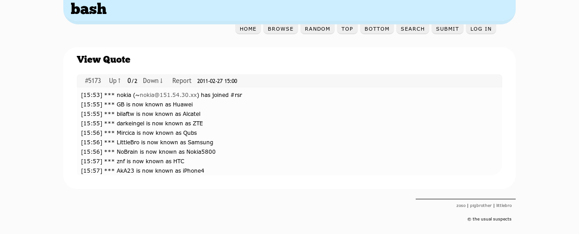The width and height of the screenshot is (579, 234).
Task: Open the Random quote menu item
Action: (318, 29)
